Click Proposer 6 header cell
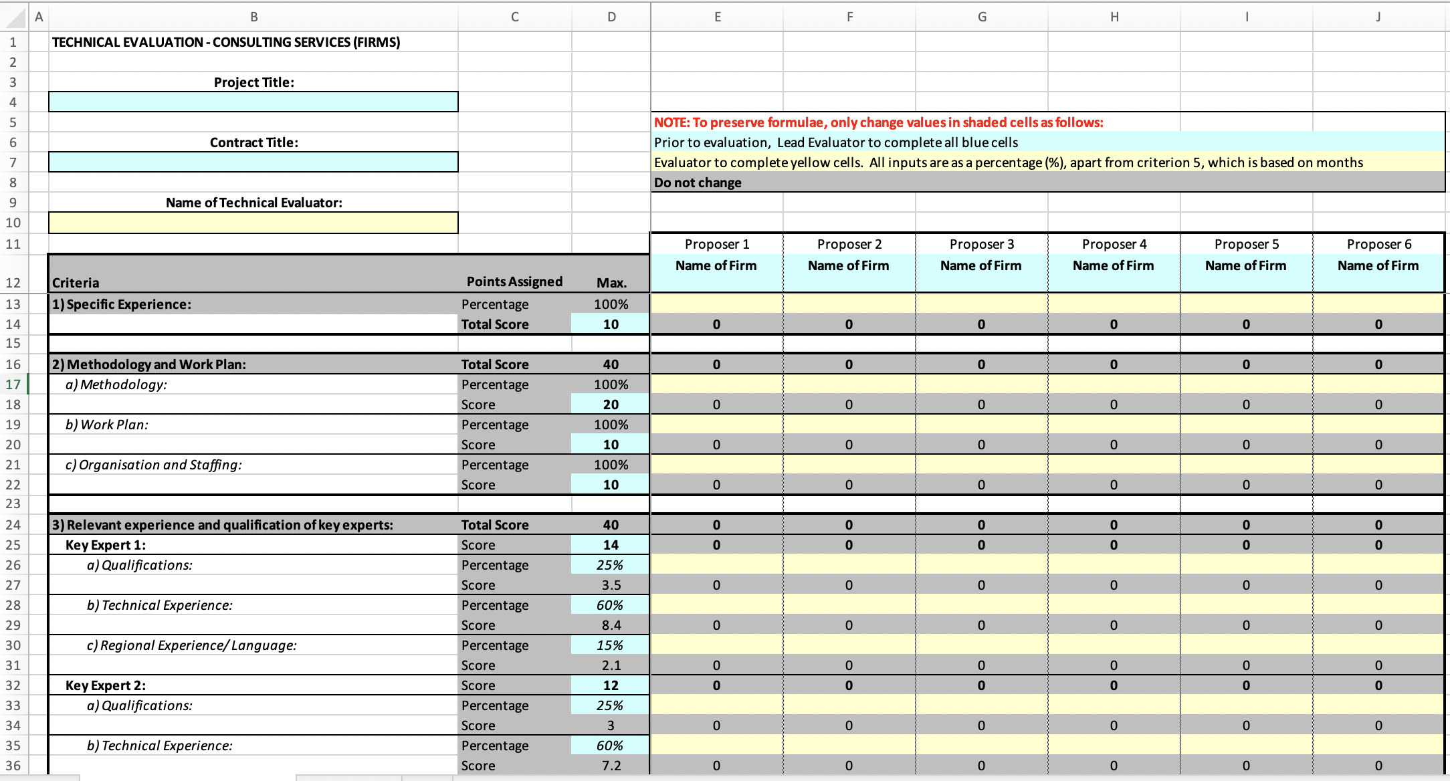 [1378, 244]
